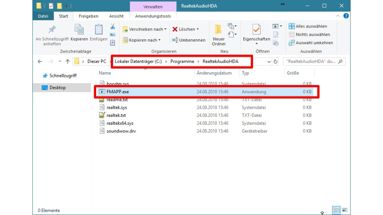The image size is (383, 215).
Task: Click the title bar new folder icon
Action: point(59,6)
